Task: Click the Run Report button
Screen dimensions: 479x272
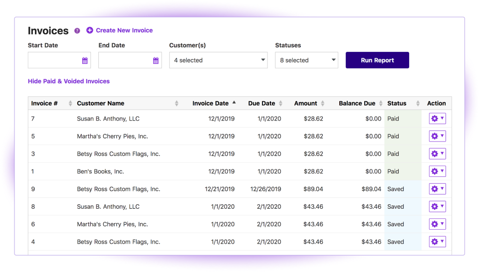Action: 377,60
